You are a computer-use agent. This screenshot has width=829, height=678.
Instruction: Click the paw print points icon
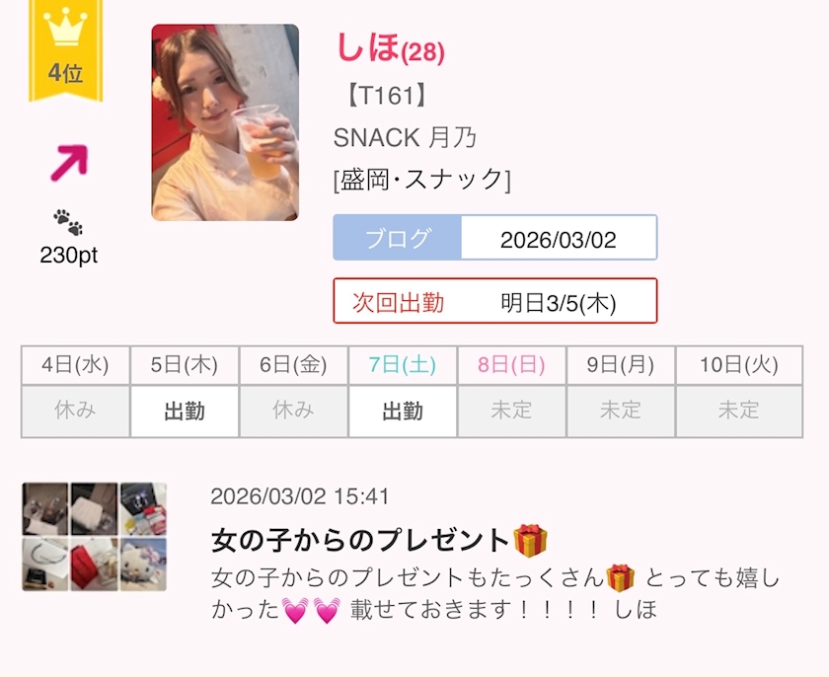[x=68, y=222]
